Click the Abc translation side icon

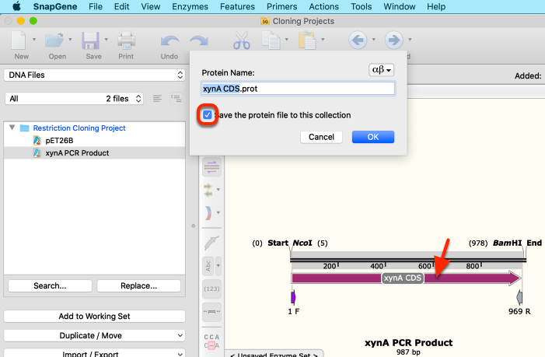pyautogui.click(x=208, y=265)
